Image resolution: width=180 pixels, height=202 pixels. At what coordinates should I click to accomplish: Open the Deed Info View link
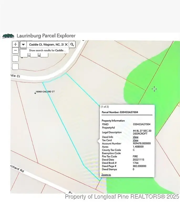point(135,137)
